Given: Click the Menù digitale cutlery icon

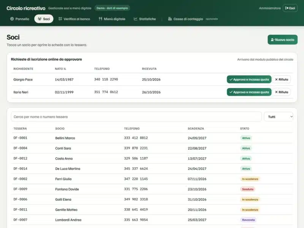Looking at the screenshot, I should click(x=100, y=19).
